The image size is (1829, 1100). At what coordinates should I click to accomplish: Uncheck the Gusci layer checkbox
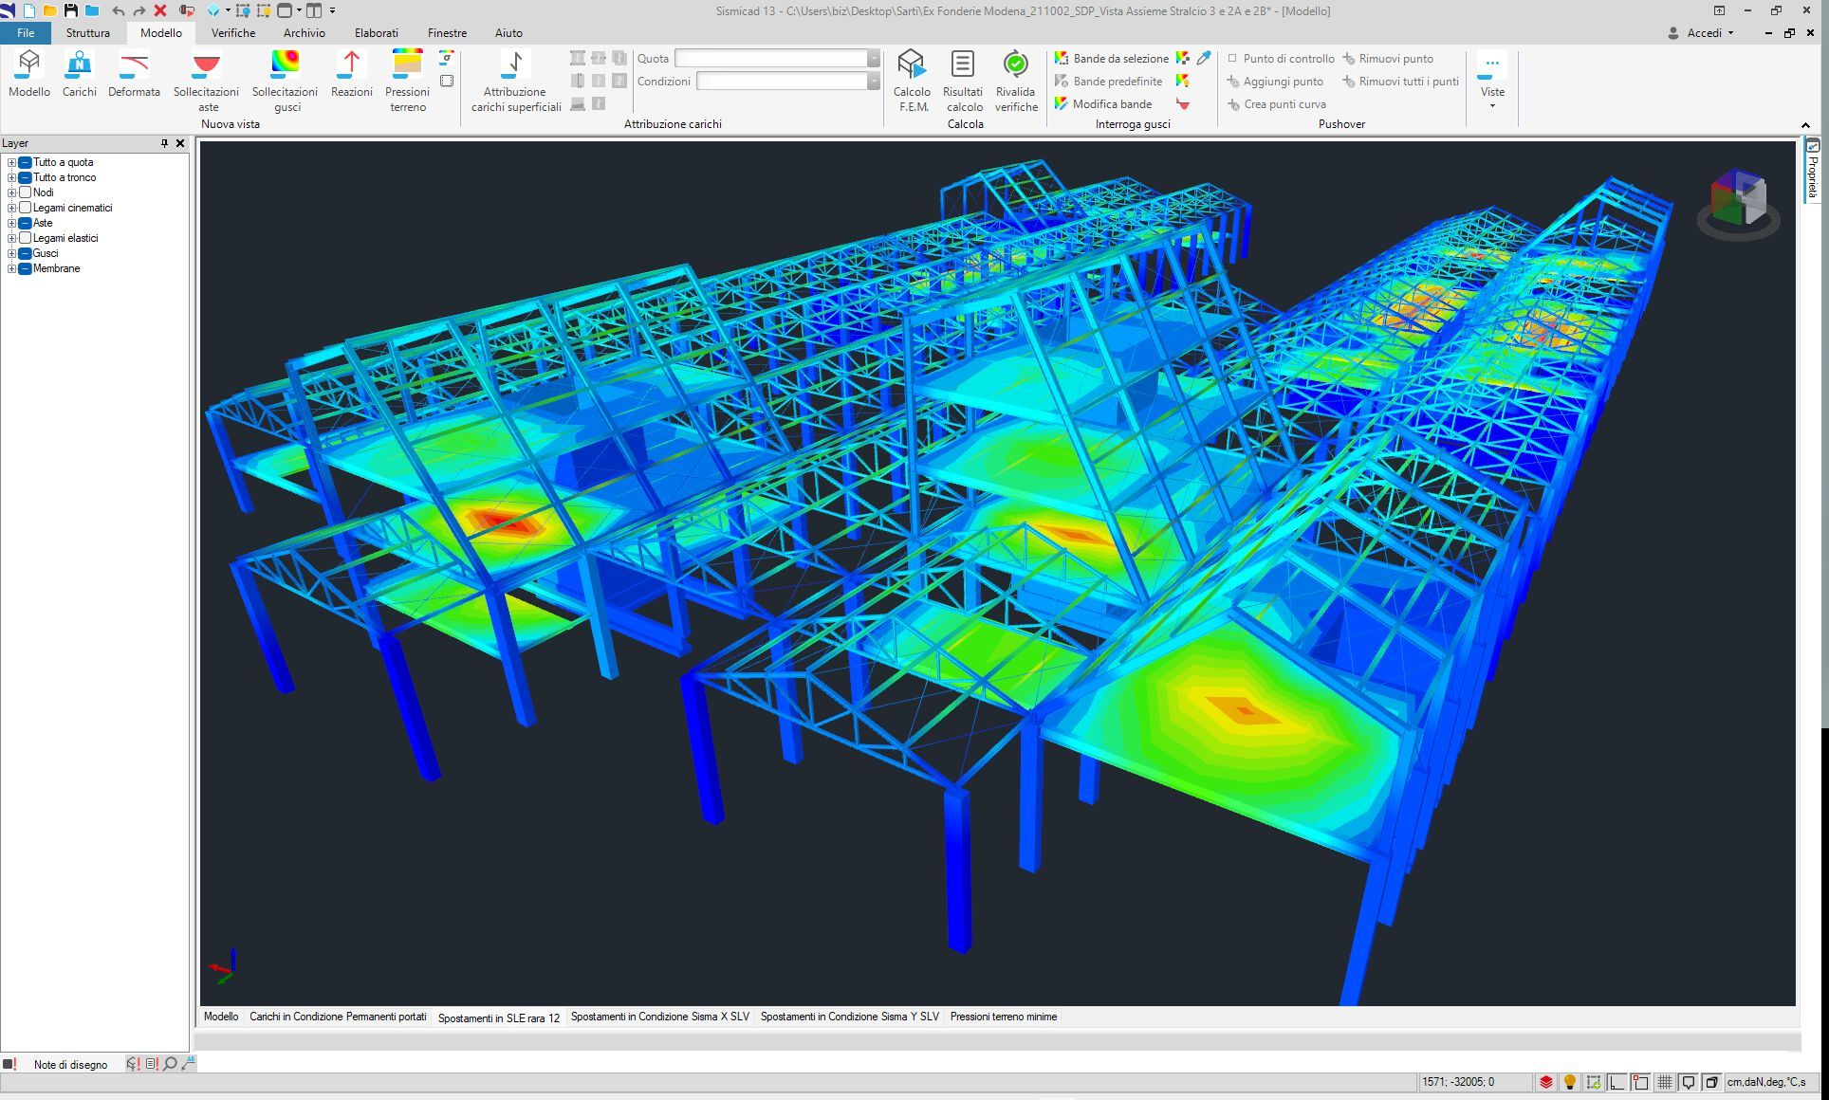tap(26, 253)
